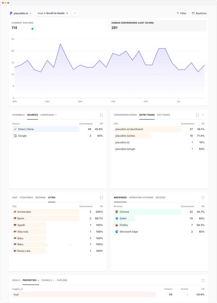Switch to the Goals tab
This screenshot has height=303, width=217.
16,280
